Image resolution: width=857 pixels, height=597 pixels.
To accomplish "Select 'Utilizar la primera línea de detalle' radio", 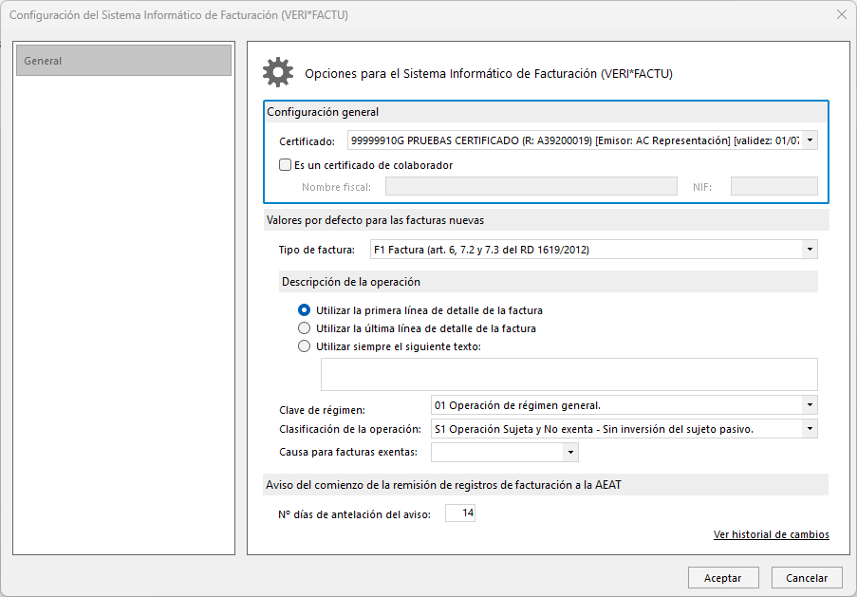I will click(x=304, y=310).
